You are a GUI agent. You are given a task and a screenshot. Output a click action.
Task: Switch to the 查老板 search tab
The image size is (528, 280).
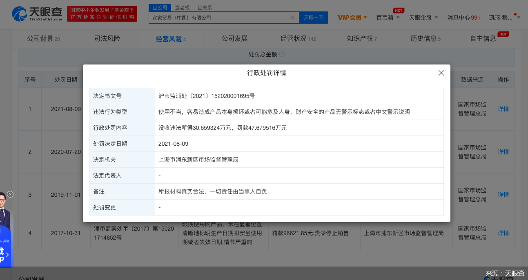click(x=182, y=7)
